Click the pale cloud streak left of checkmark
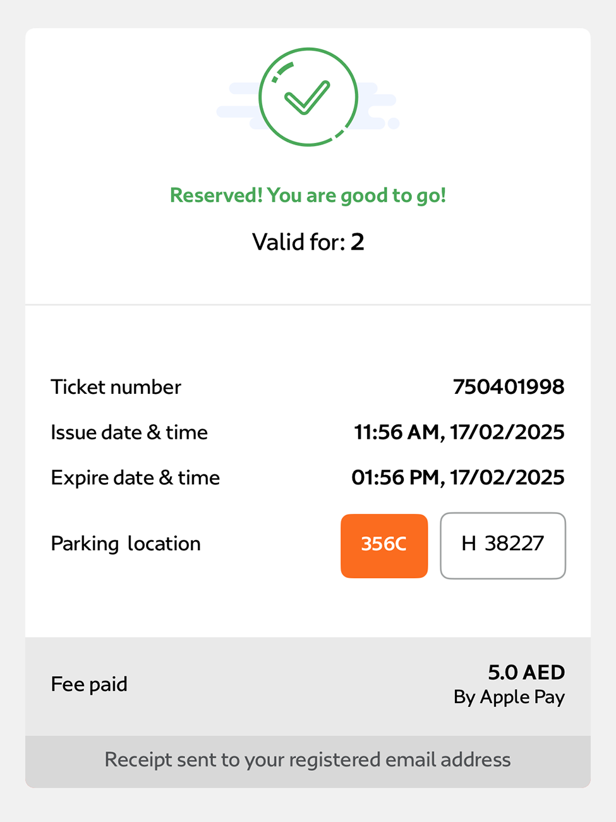 tap(237, 111)
